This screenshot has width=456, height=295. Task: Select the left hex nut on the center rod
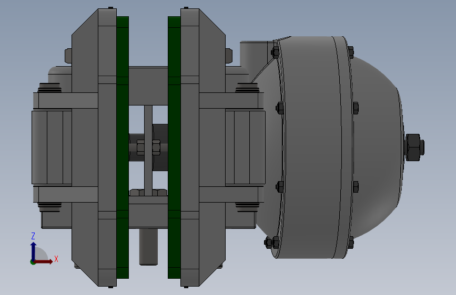[140, 147]
